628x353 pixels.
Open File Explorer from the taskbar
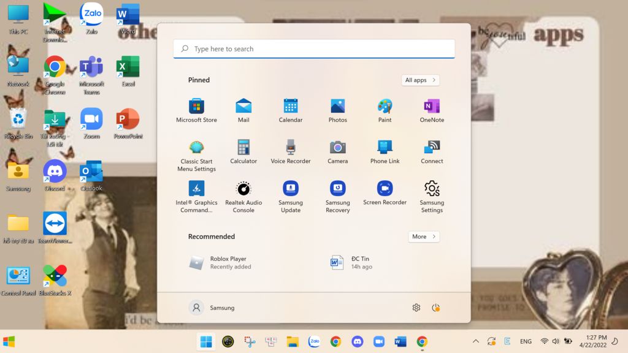tap(293, 341)
